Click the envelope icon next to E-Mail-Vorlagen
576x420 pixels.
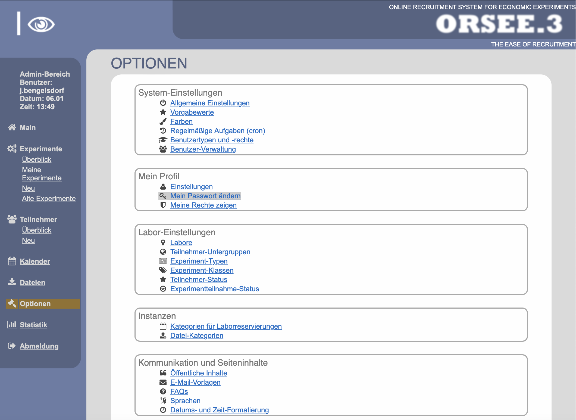click(x=163, y=382)
